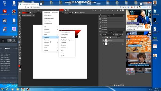Select the Blur drop tool
The image size is (161, 91).
click(x=20, y=45)
